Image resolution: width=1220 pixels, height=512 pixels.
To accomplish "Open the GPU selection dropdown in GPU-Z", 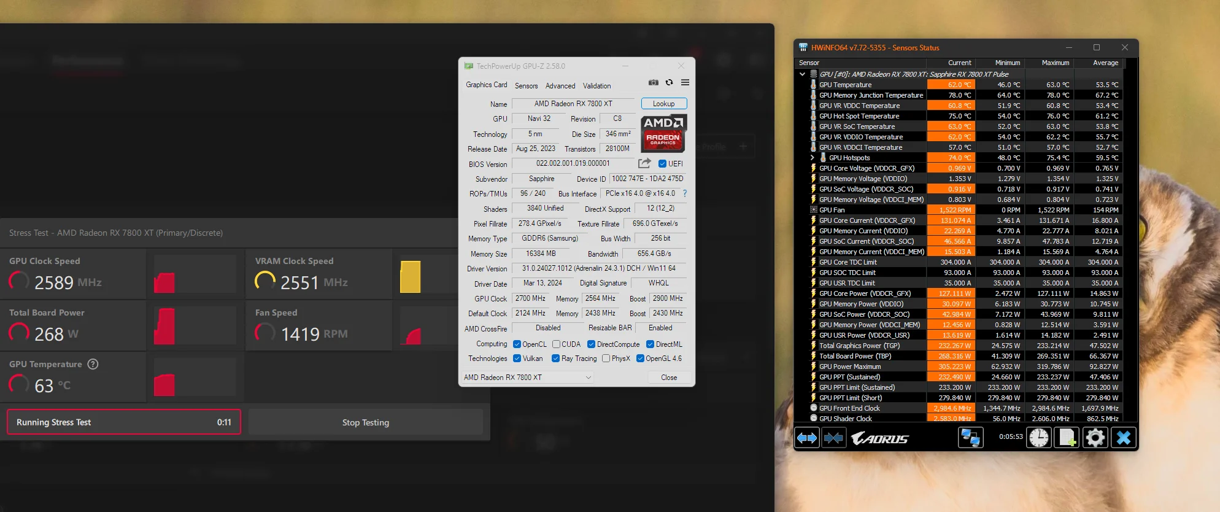I will tap(527, 378).
